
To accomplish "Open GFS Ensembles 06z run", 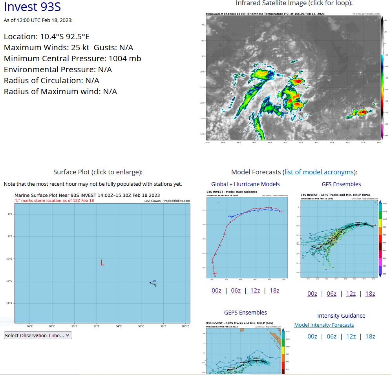I will [x=331, y=294].
